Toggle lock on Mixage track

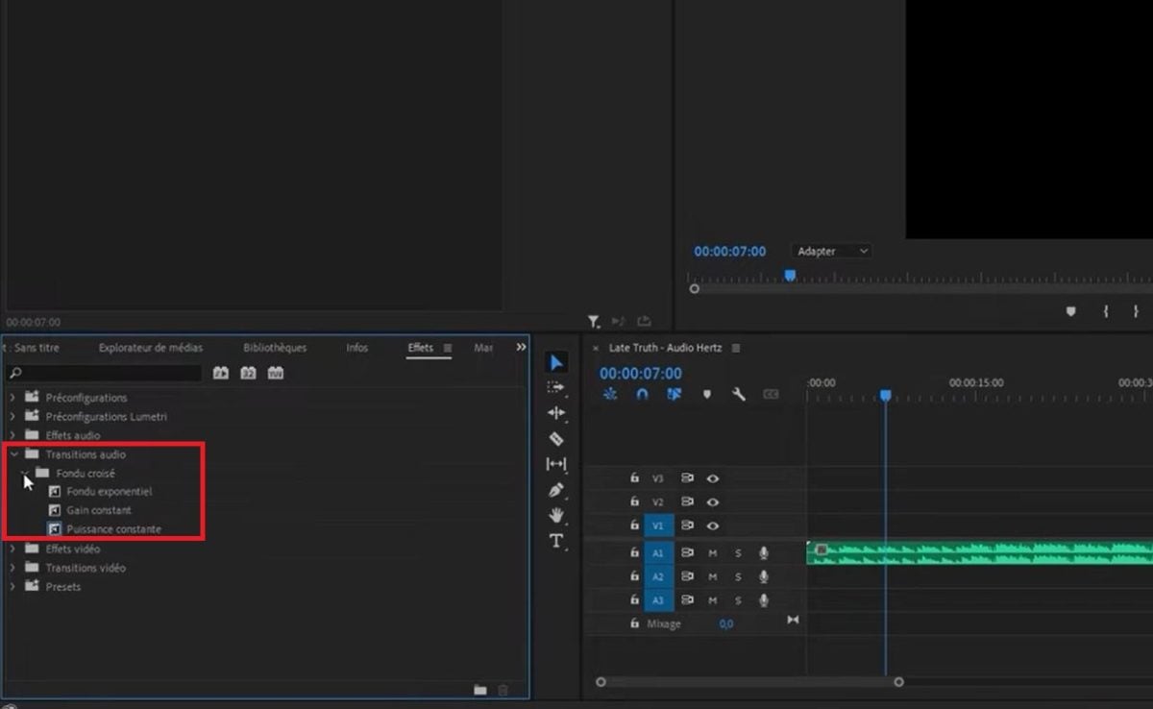click(x=634, y=623)
